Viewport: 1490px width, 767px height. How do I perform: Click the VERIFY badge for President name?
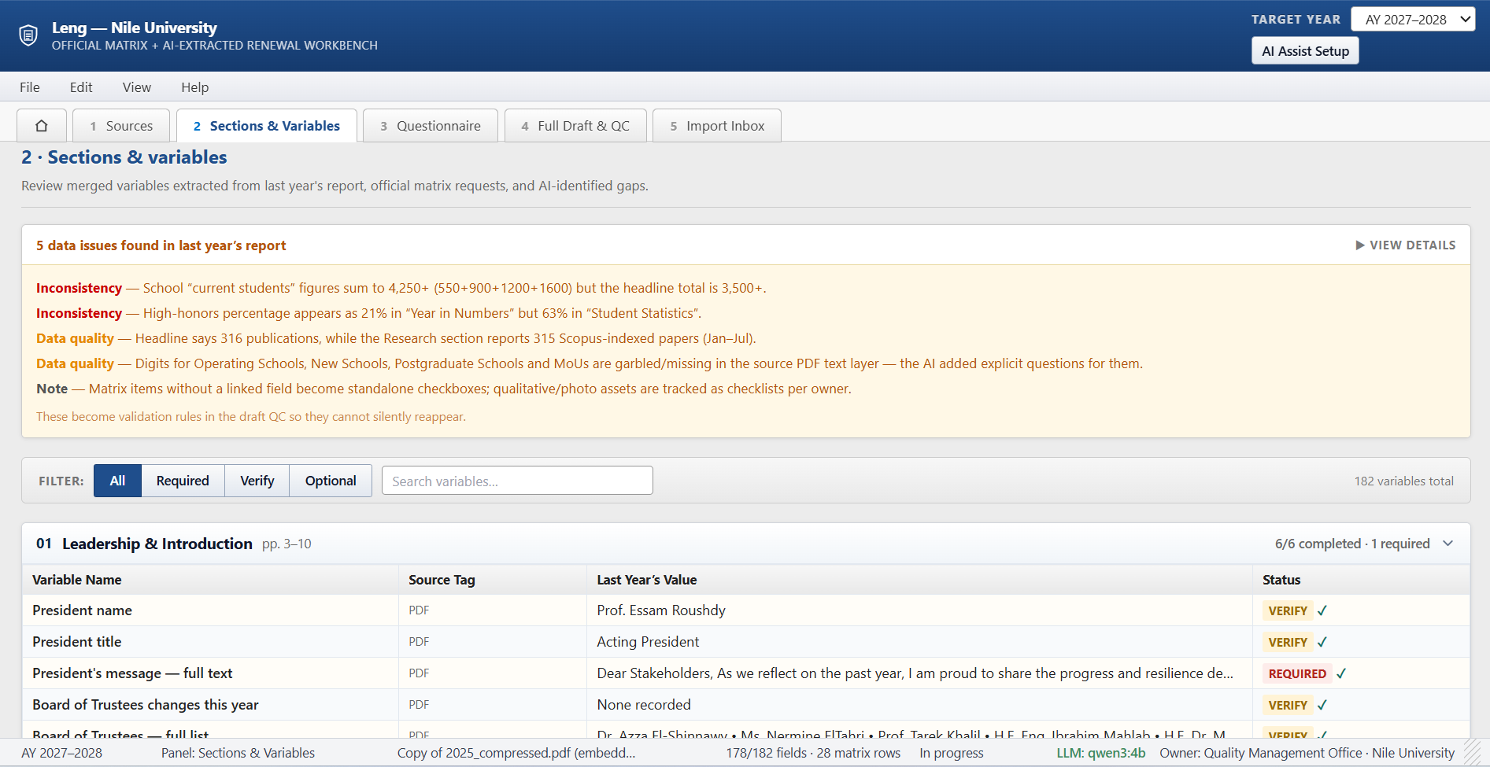coord(1288,610)
